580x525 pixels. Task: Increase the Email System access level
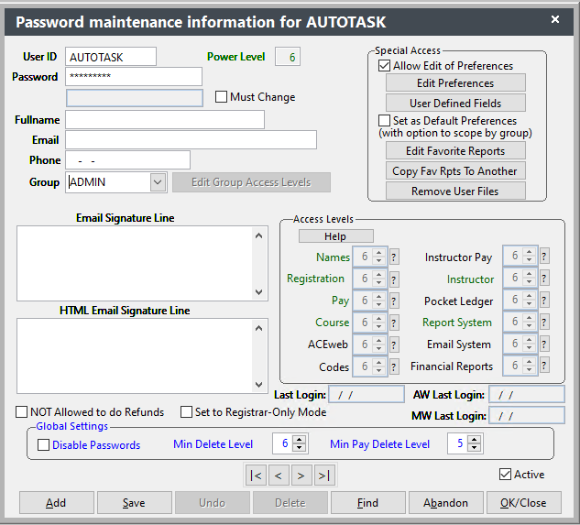530,340
